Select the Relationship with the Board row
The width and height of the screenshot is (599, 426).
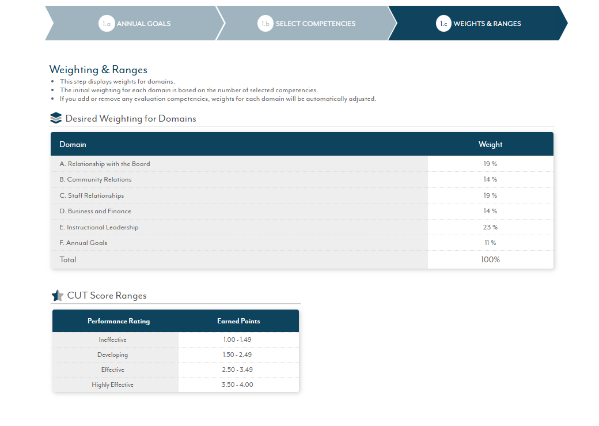coord(105,164)
